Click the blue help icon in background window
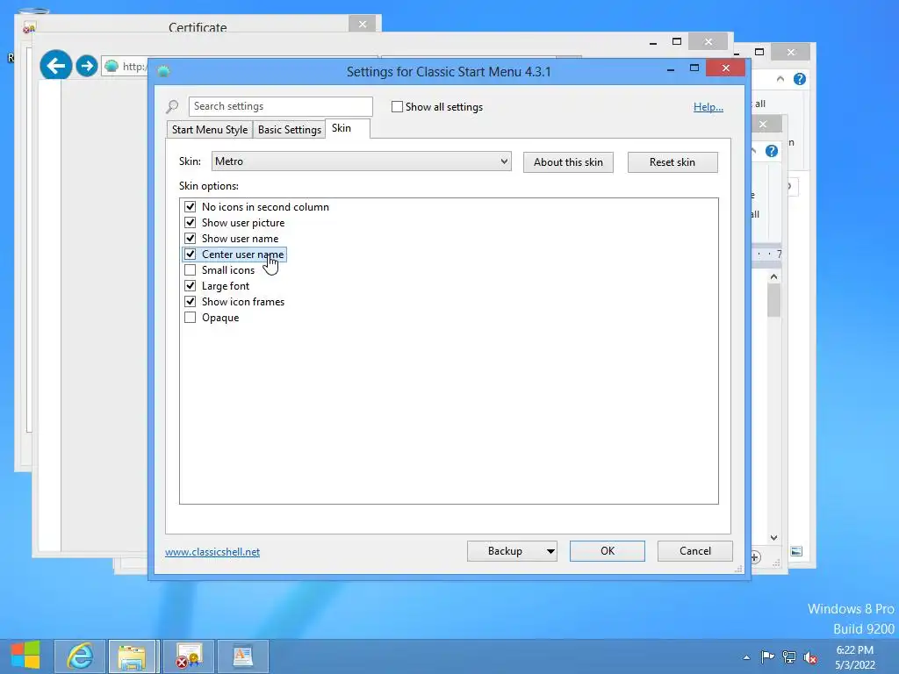 799,79
